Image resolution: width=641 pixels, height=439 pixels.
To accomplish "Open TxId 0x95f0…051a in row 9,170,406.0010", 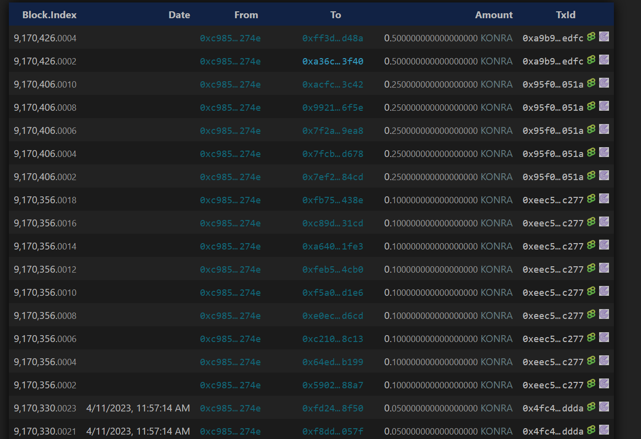I will click(x=553, y=84).
